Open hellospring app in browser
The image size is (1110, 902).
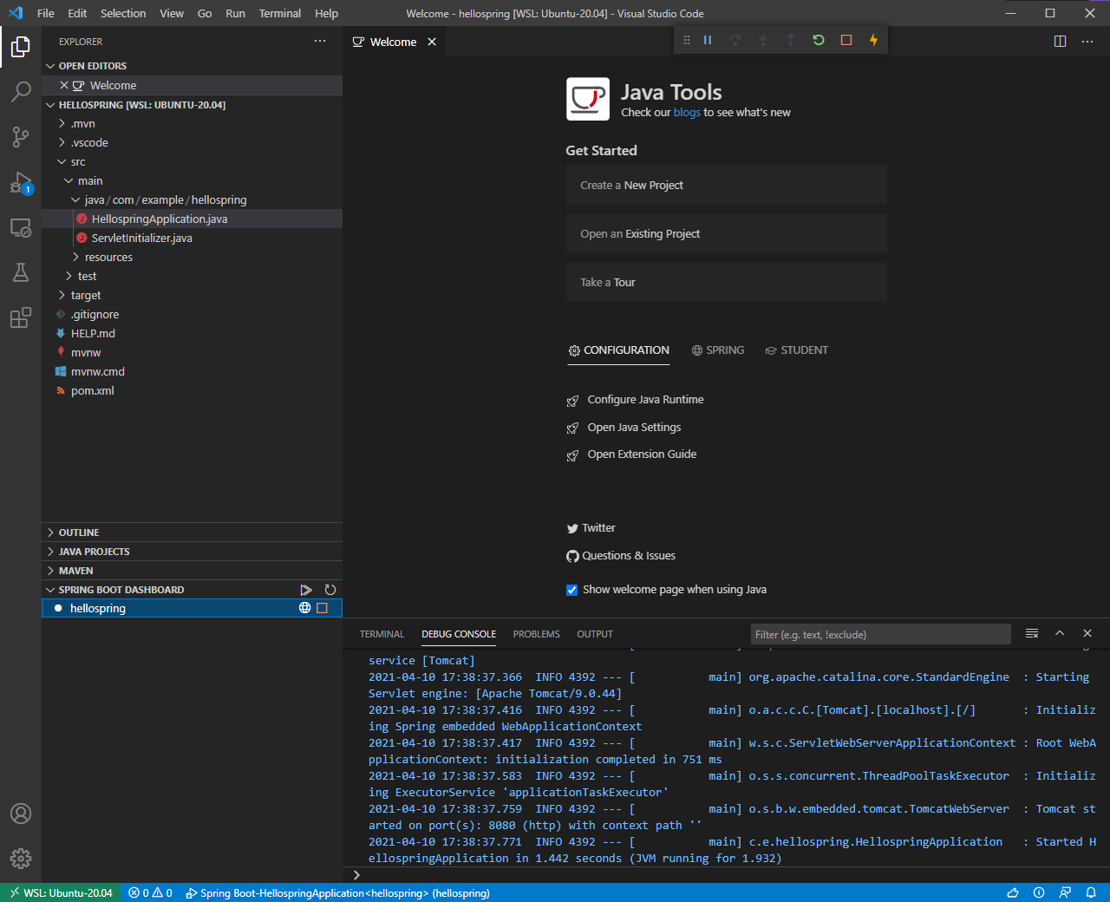click(x=304, y=608)
